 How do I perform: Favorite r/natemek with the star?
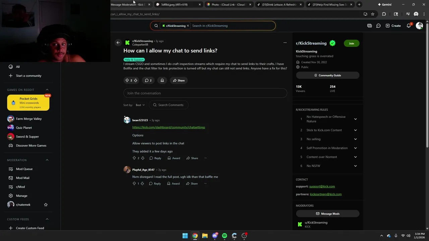46,205
